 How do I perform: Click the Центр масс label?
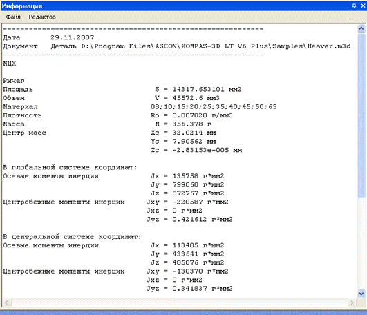click(25, 133)
